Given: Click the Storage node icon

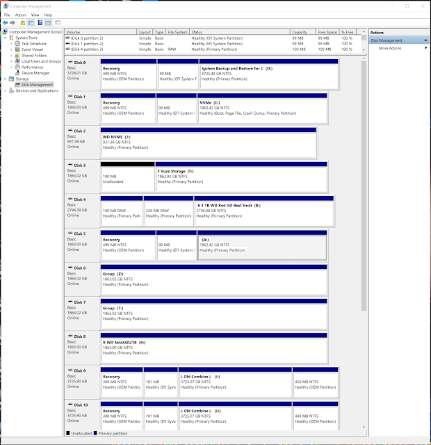Looking at the screenshot, I should pos(11,79).
